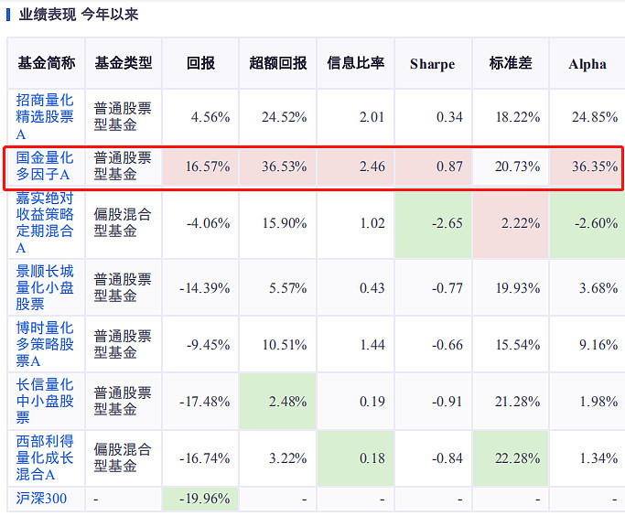This screenshot has height=516, width=625.
Task: Click the 超额回报 column header
Action: point(278,63)
